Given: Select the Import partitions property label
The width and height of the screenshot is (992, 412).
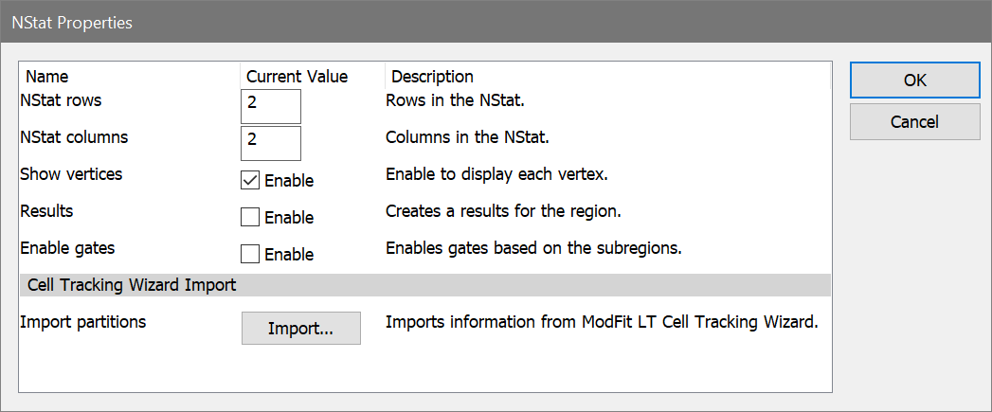Looking at the screenshot, I should pyautogui.click(x=83, y=322).
